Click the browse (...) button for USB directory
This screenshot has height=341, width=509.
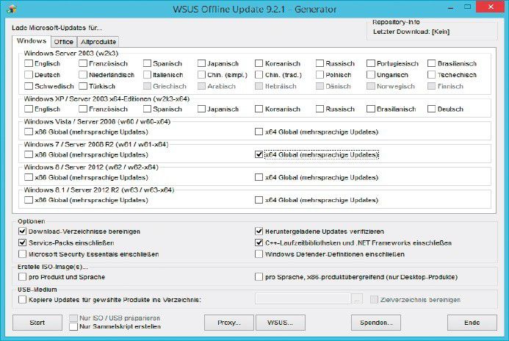pyautogui.click(x=357, y=299)
